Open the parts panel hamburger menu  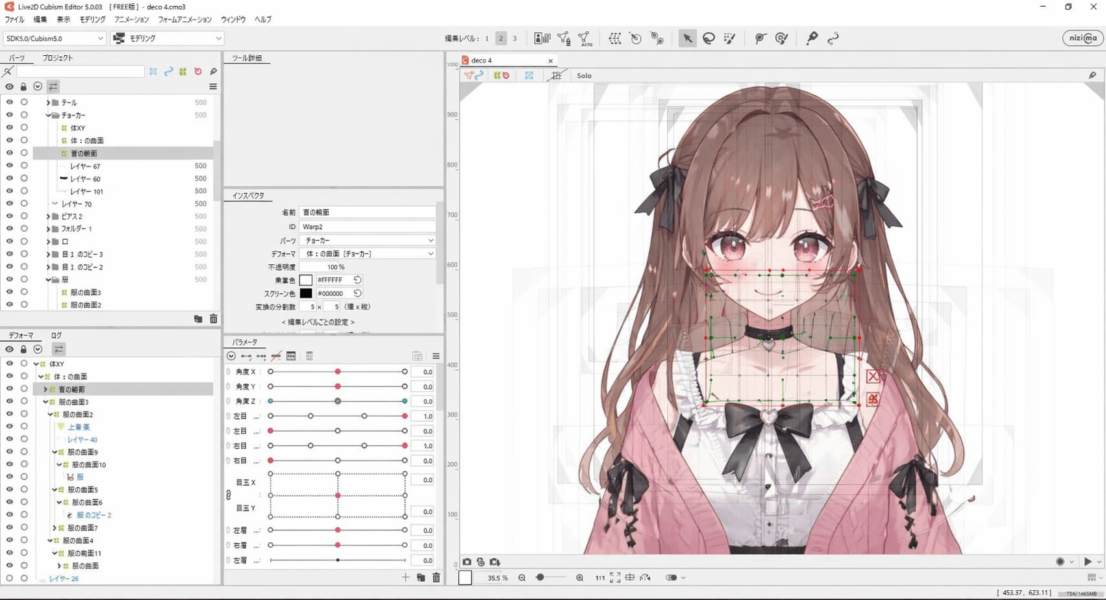(x=213, y=86)
